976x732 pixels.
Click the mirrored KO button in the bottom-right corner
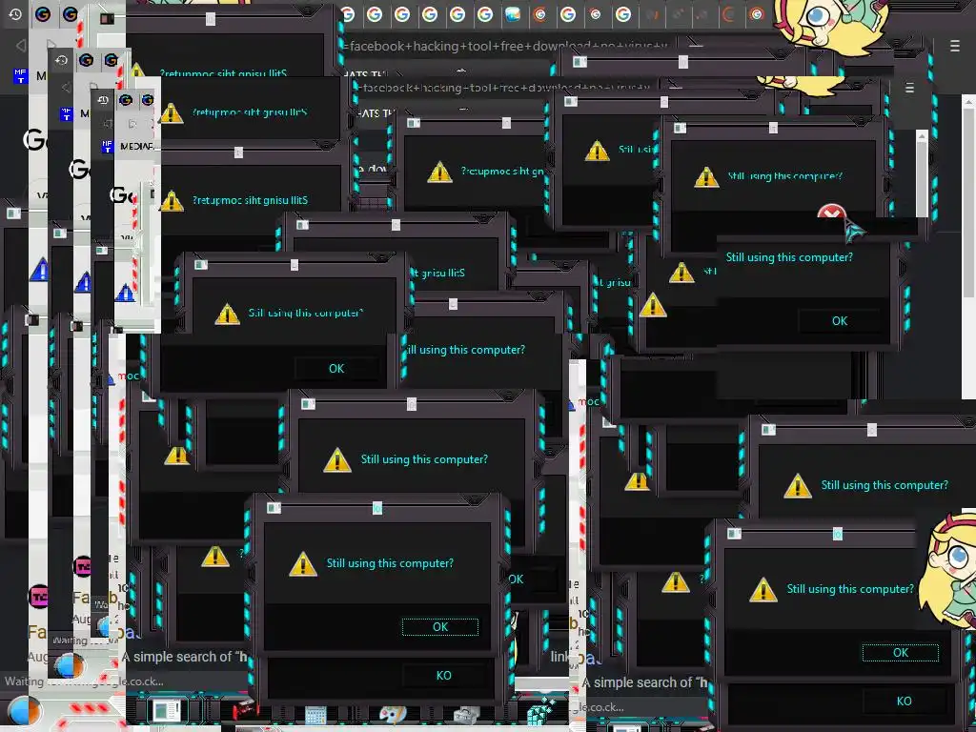point(905,701)
